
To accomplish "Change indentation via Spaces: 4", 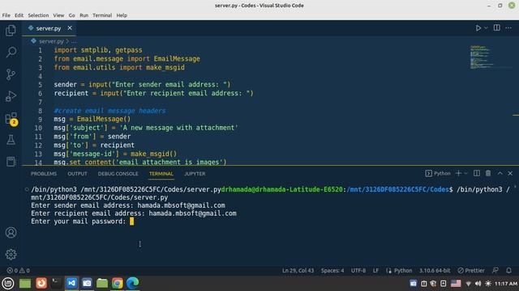I will point(332,270).
